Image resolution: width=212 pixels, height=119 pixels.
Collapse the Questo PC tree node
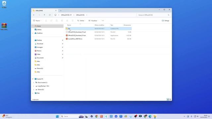(33, 79)
